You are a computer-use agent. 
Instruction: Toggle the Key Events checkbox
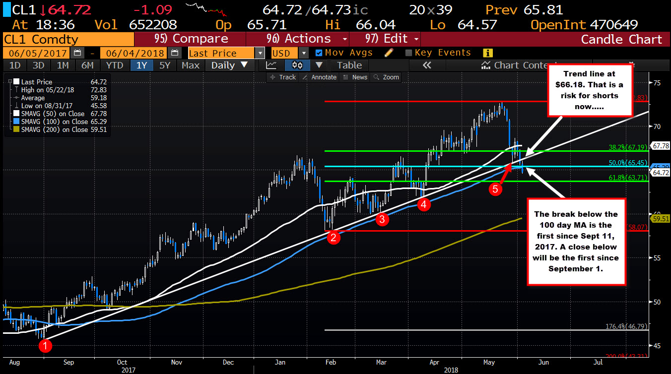tap(408, 53)
